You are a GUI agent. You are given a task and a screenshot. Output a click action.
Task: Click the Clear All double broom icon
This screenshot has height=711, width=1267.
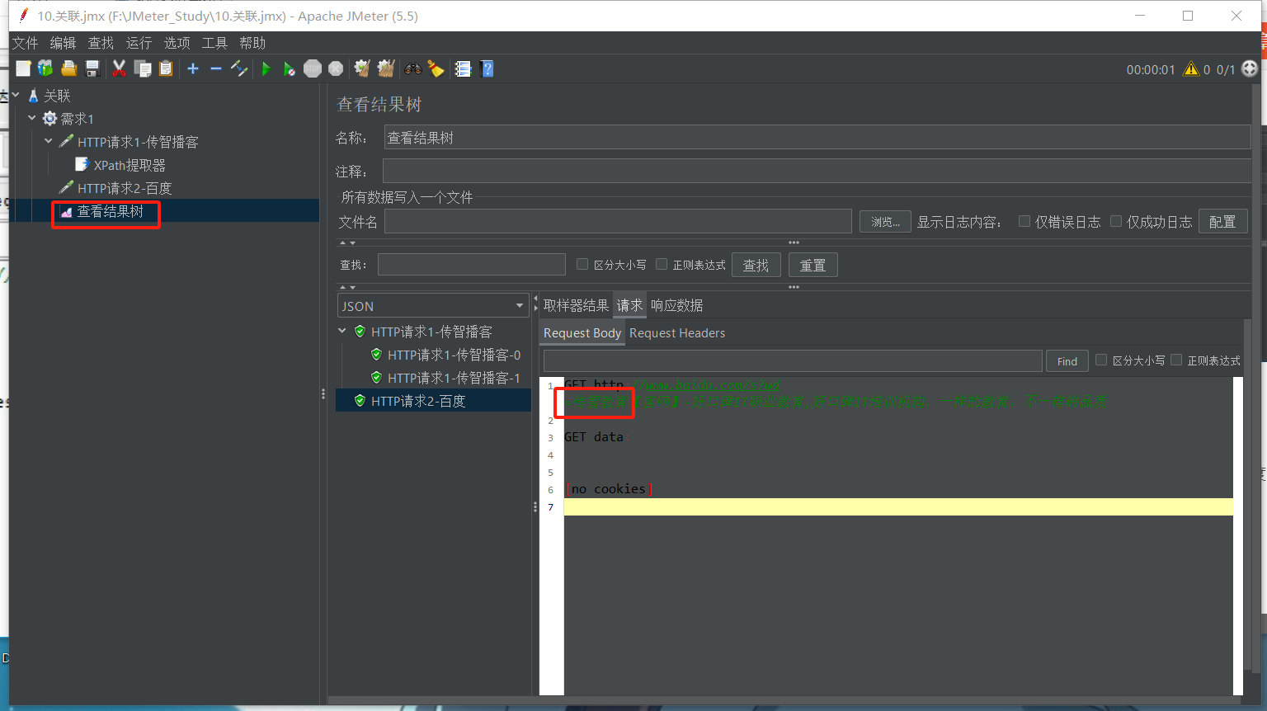pyautogui.click(x=386, y=68)
